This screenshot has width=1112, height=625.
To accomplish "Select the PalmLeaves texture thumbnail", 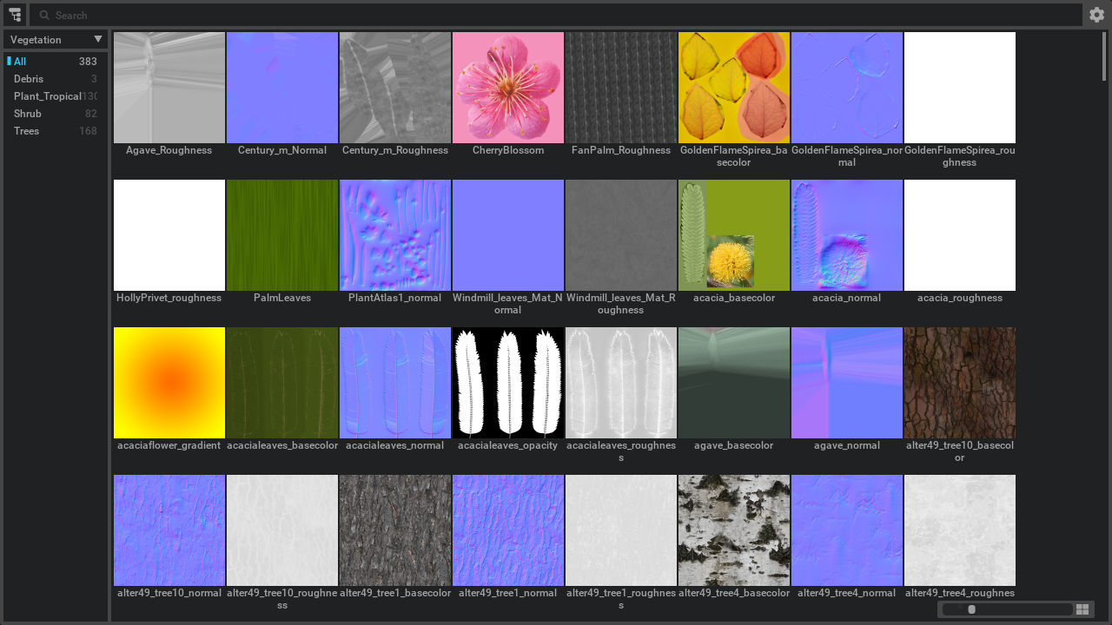I will click(x=282, y=235).
